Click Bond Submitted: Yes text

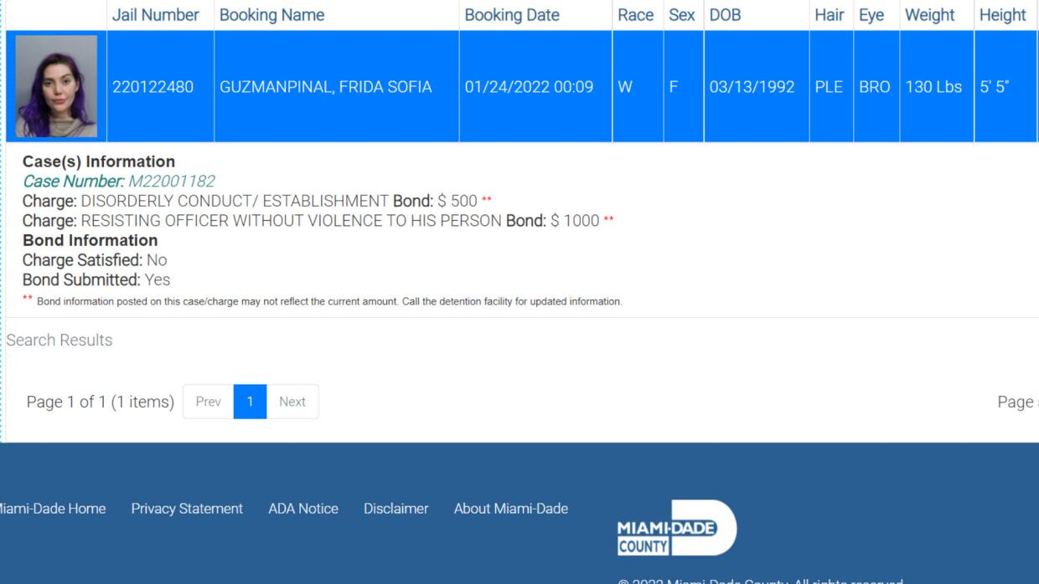[96, 280]
